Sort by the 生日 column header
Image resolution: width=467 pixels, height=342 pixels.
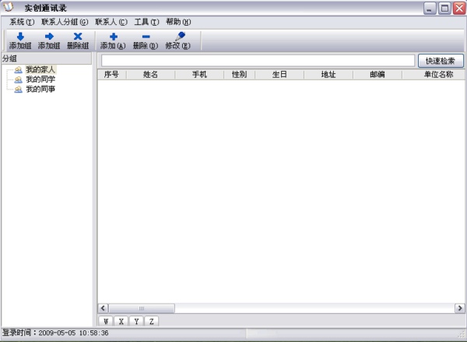tap(279, 75)
